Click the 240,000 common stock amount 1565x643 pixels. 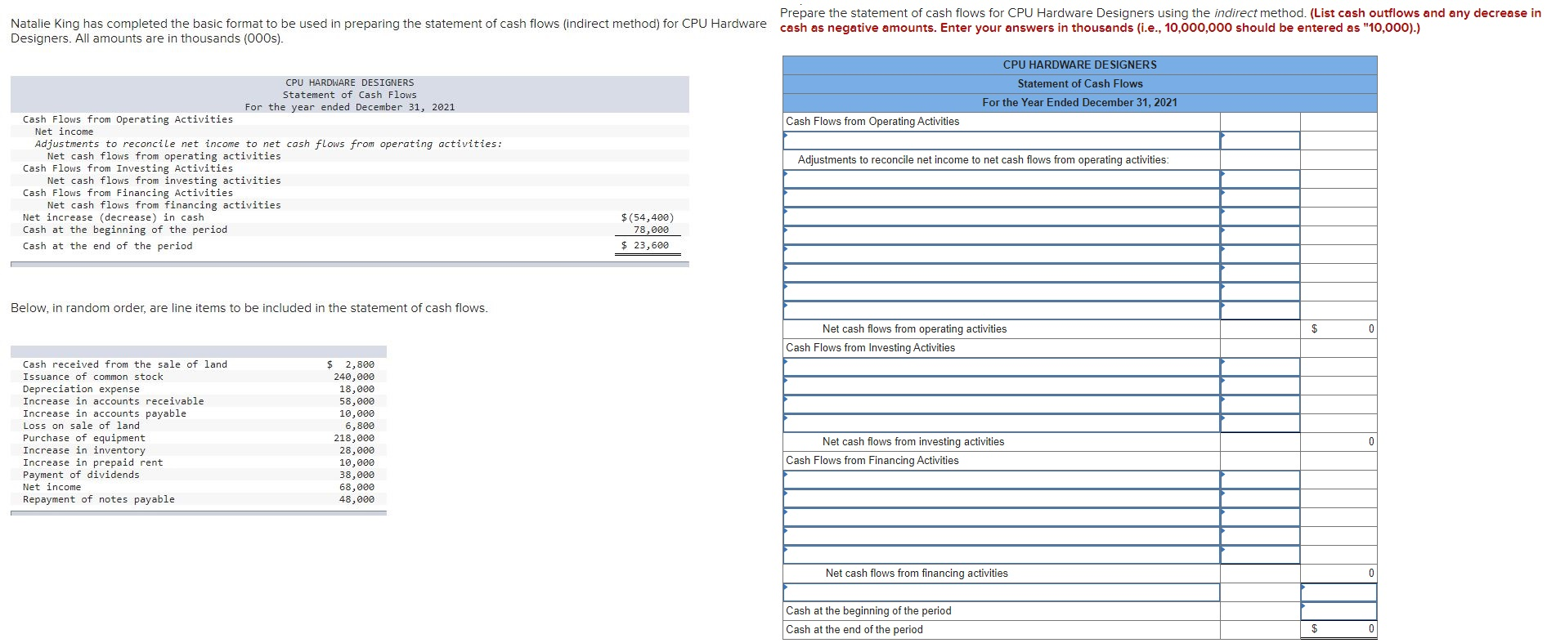(354, 377)
